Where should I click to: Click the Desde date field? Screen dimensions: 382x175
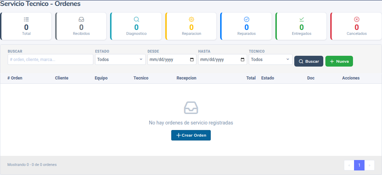pyautogui.click(x=172, y=59)
